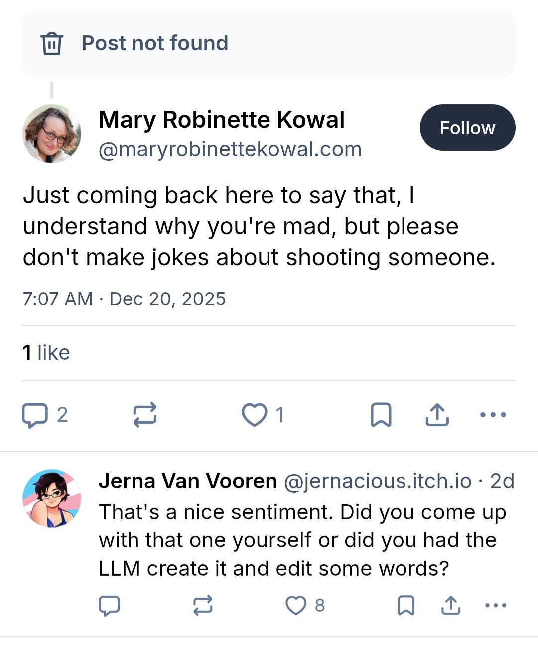Viewport: 538px width, 665px height.
Task: View who liked the post (1 like)
Action: click(46, 353)
